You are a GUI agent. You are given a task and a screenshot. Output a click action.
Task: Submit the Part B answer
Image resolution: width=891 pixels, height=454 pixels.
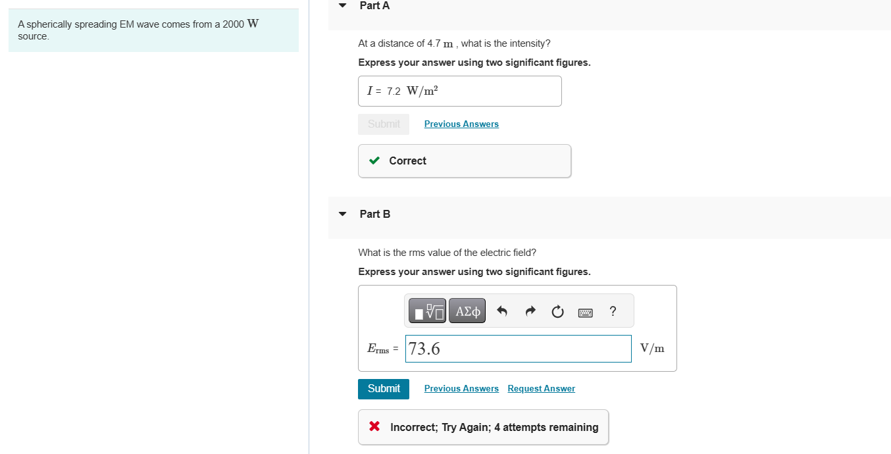(384, 389)
